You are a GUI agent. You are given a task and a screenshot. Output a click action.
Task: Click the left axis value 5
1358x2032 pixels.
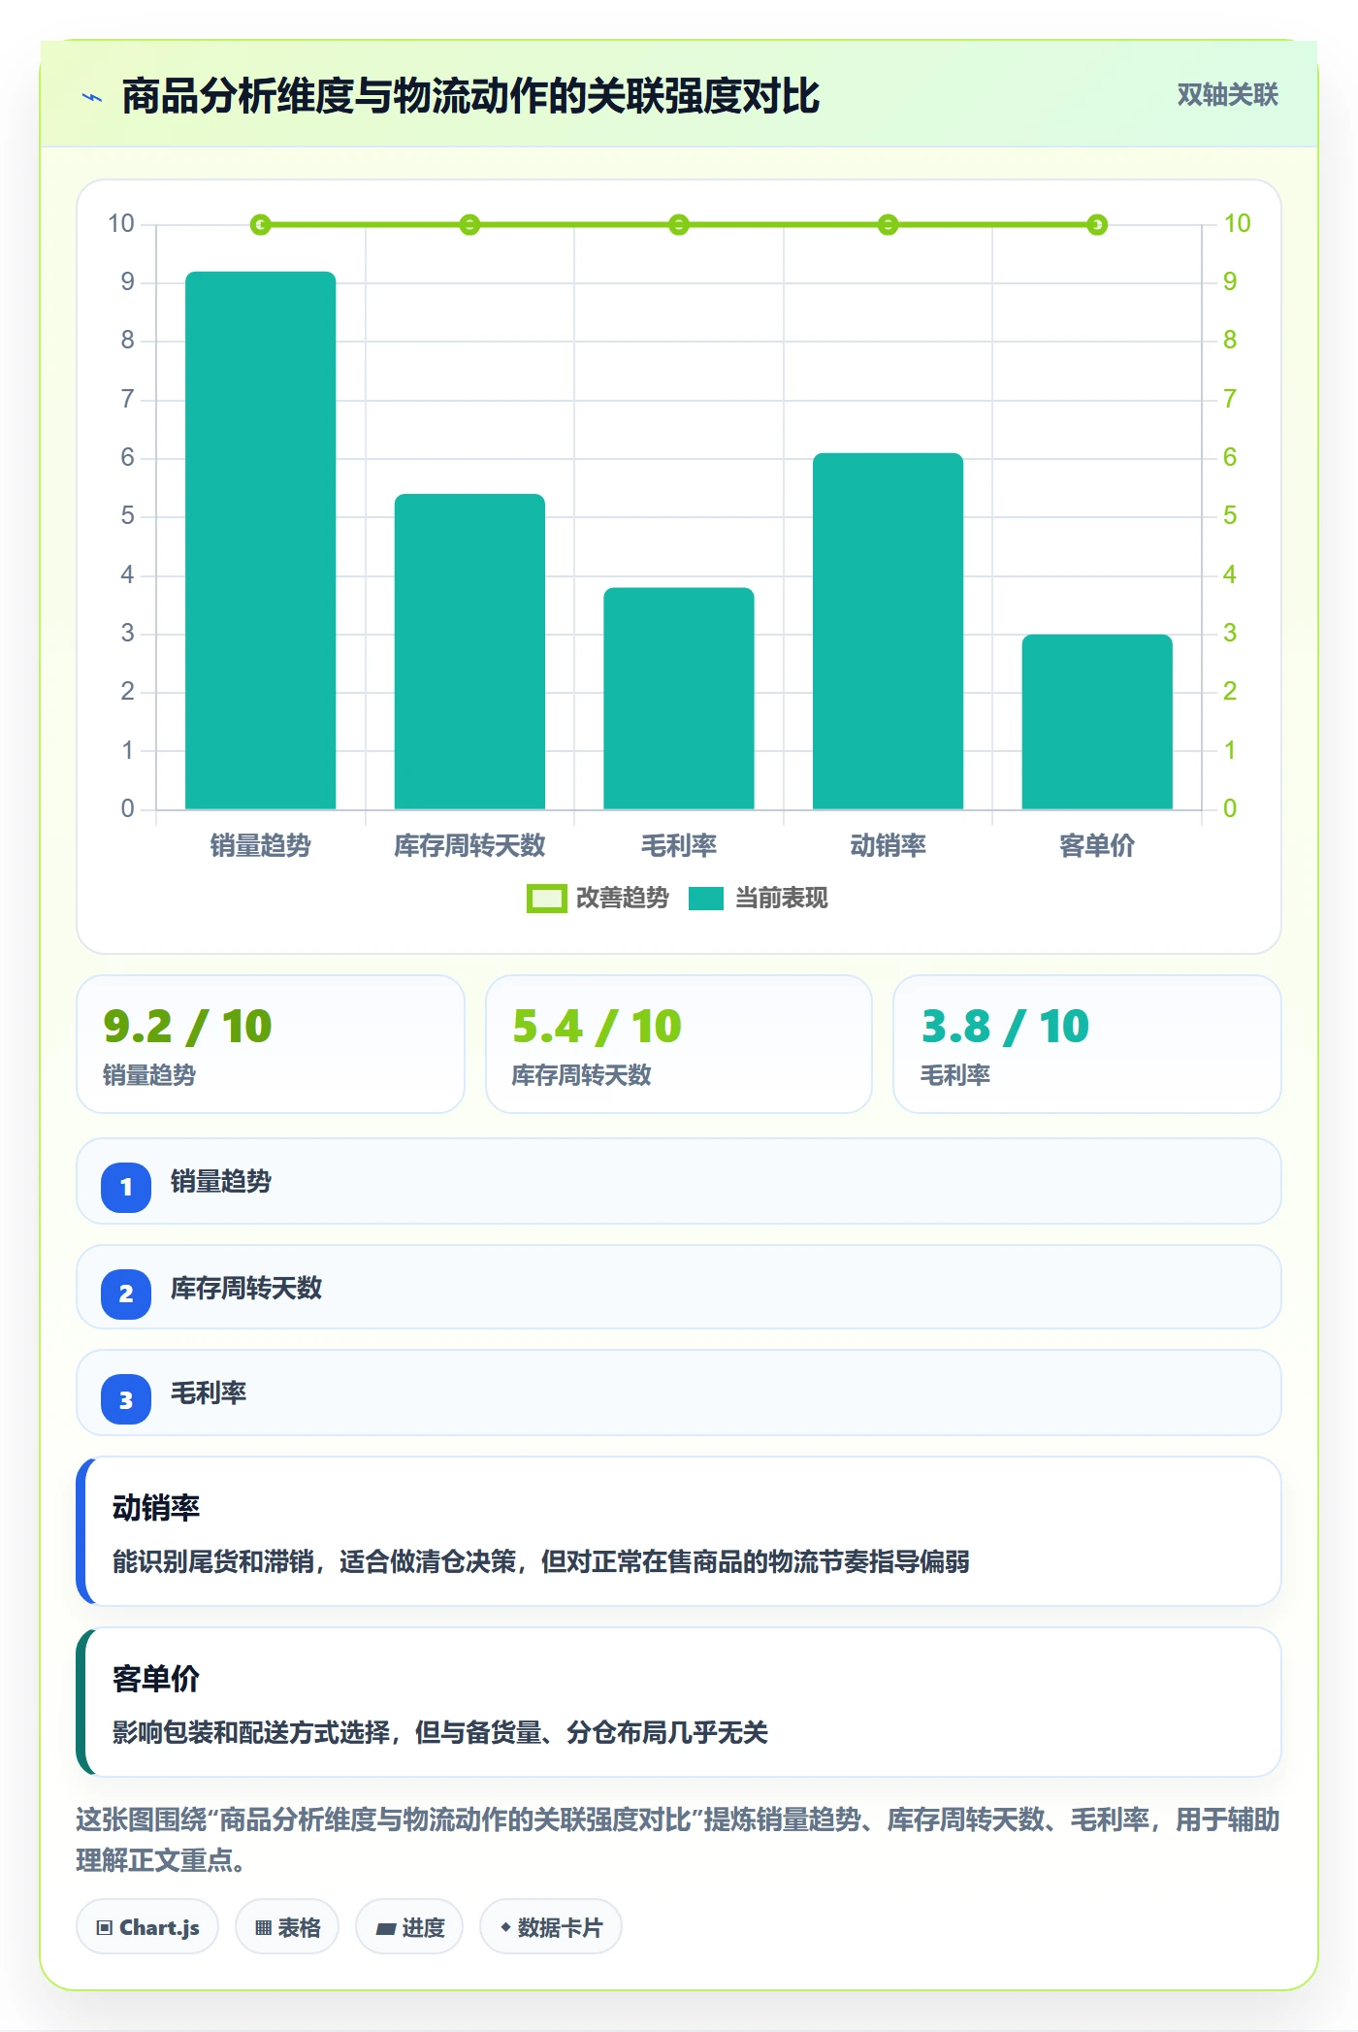click(128, 516)
